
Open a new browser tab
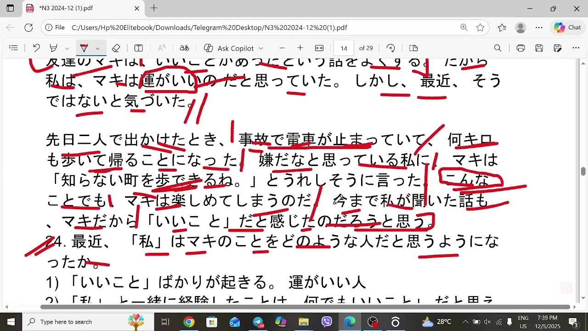[x=154, y=8]
